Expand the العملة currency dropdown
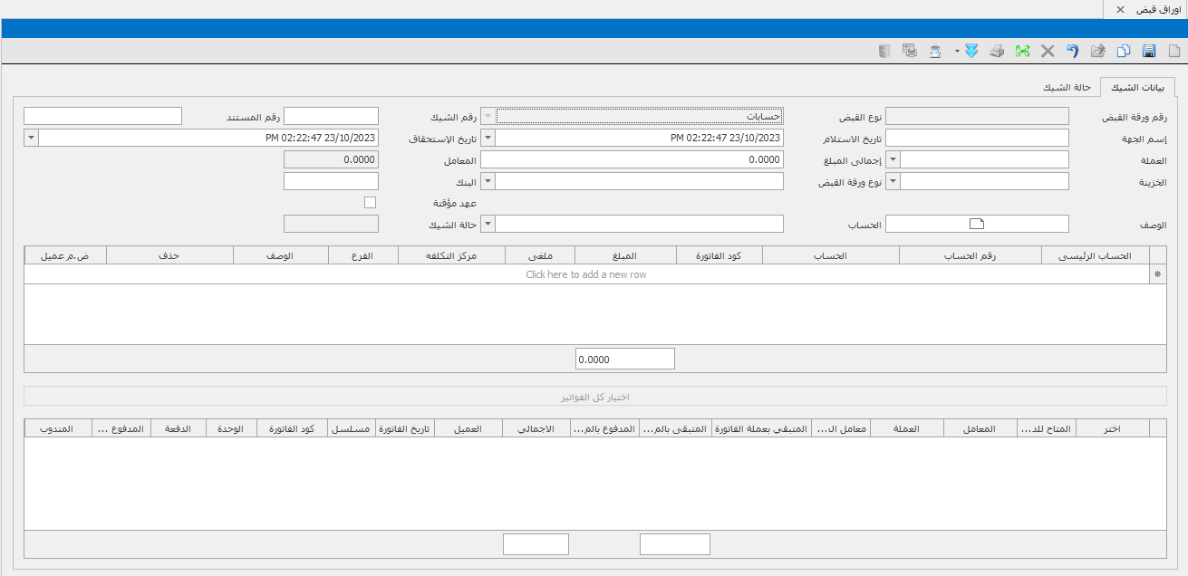1188x576 pixels. (893, 159)
